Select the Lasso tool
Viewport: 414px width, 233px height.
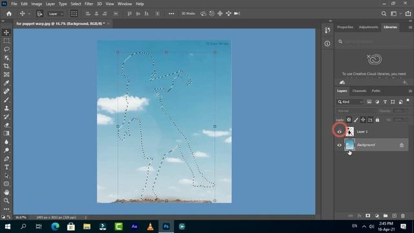(x=6, y=49)
